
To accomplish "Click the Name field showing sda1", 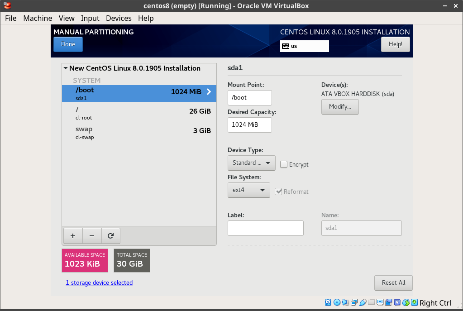I will pyautogui.click(x=362, y=228).
